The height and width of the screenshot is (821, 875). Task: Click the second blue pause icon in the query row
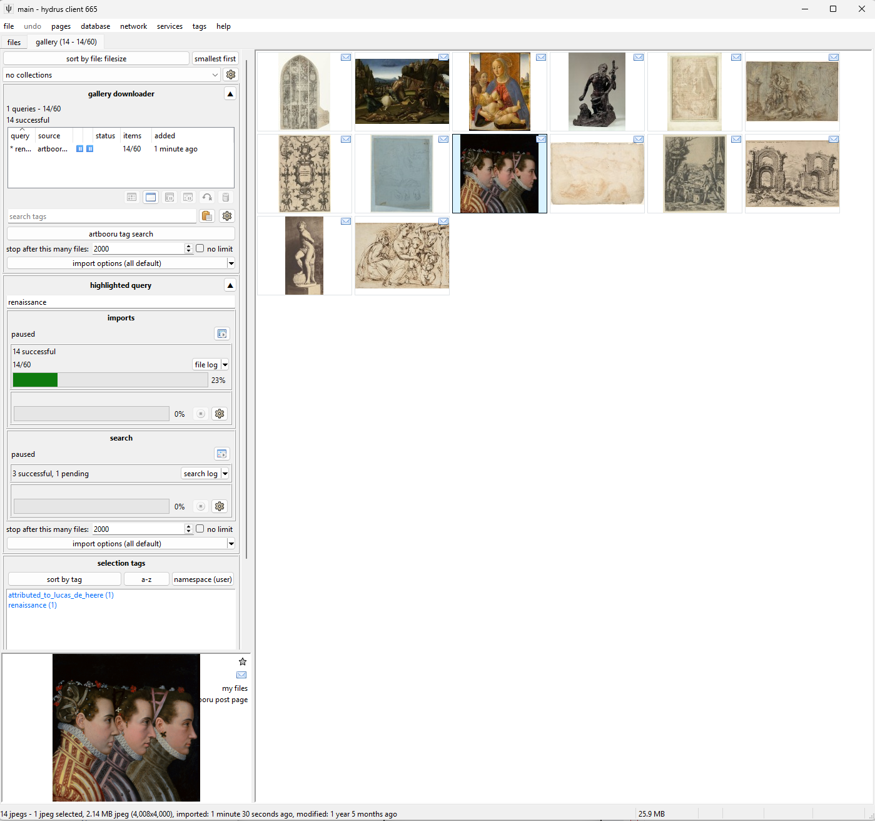pyautogui.click(x=90, y=149)
